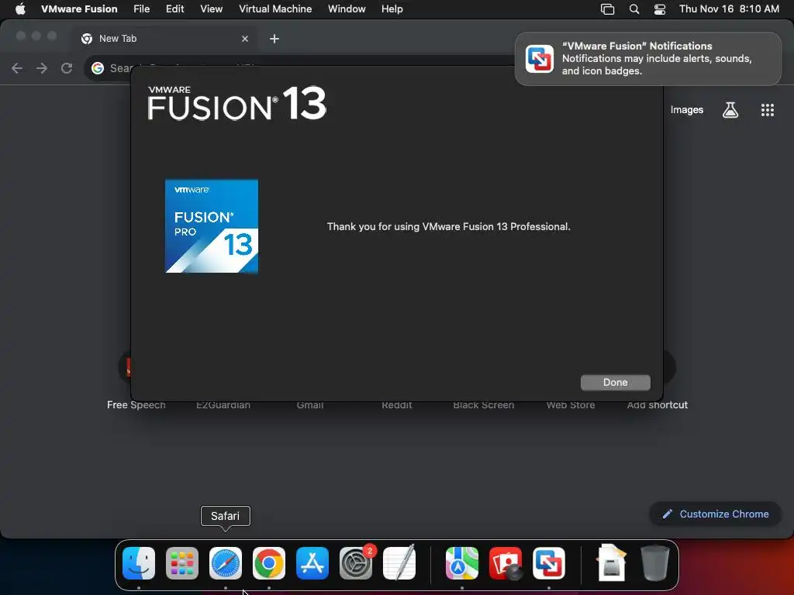Open Trash from the Dock
The height and width of the screenshot is (595, 794).
655,563
